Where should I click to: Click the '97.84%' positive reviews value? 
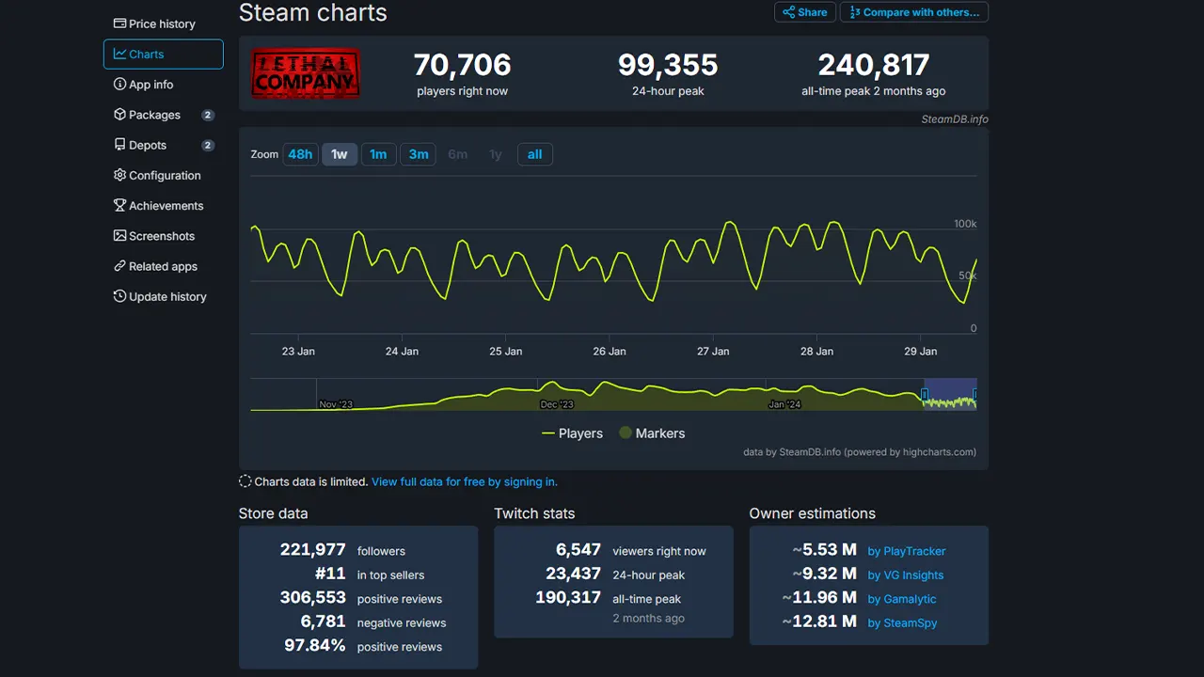coord(315,645)
